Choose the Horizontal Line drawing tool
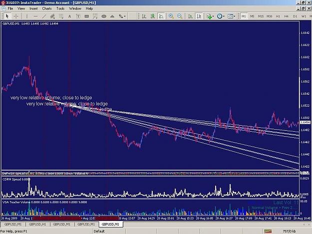This screenshot has width=312, height=234. [x=35, y=16]
